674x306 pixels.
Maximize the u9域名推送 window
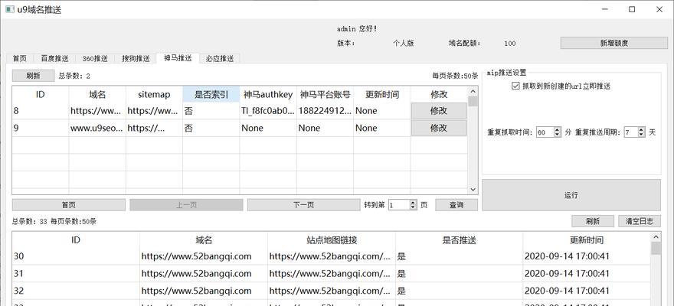click(632, 9)
